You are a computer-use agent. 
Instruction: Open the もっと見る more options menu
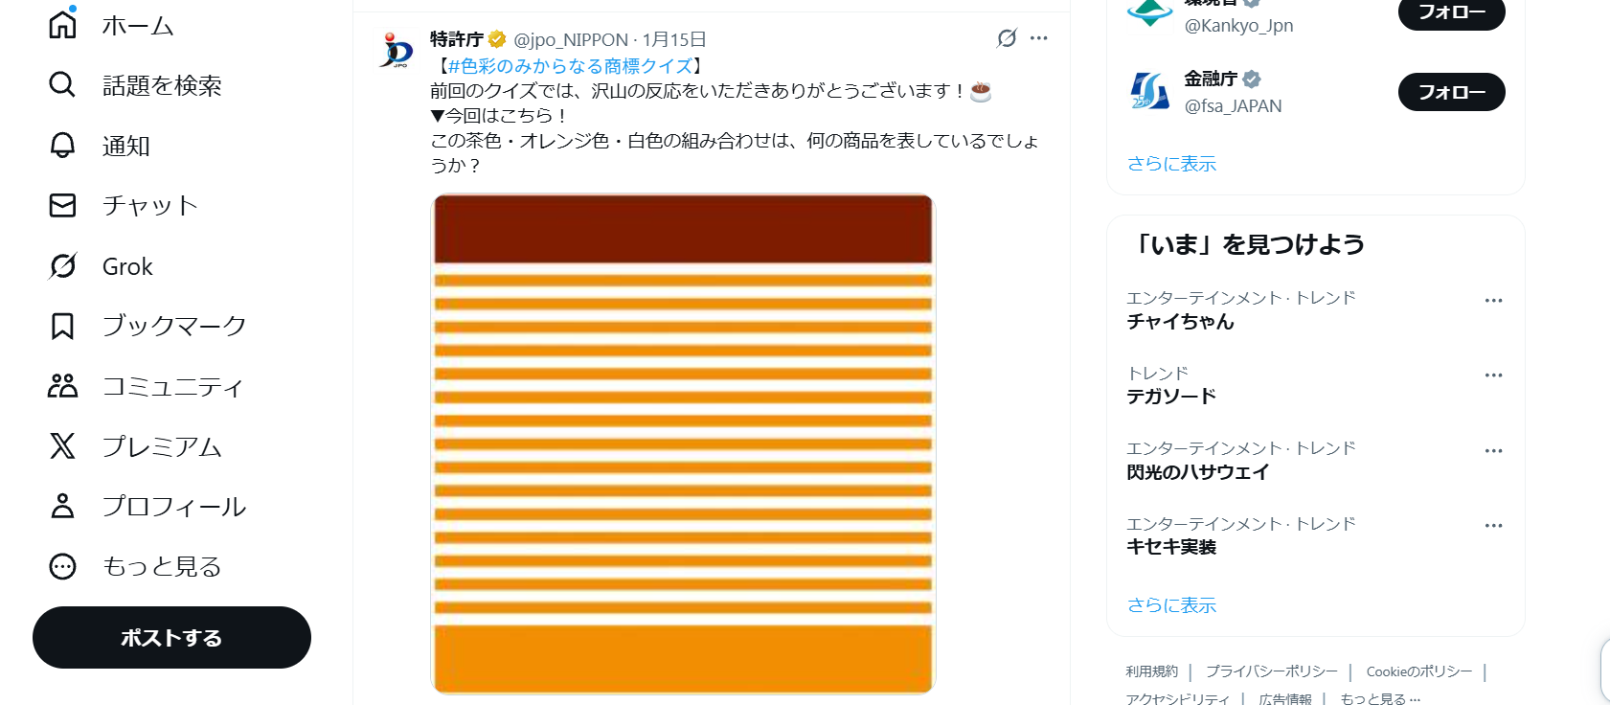pos(61,566)
